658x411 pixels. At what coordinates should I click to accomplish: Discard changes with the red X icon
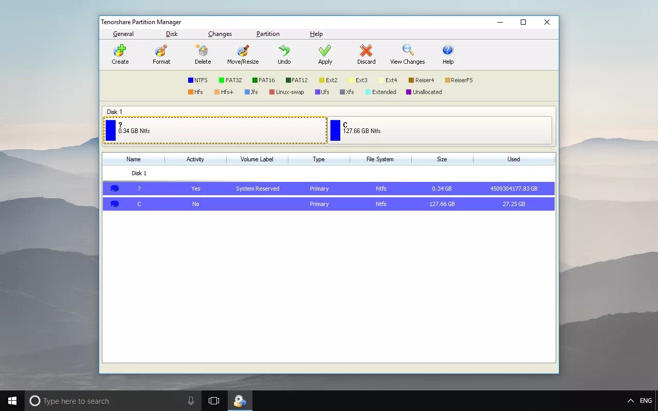coord(366,50)
